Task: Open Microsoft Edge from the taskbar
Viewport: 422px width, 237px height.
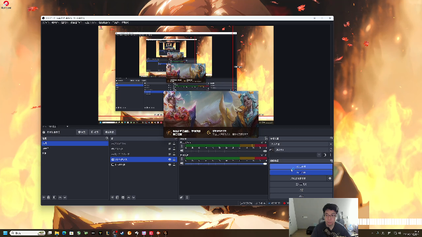Action: click(x=64, y=233)
